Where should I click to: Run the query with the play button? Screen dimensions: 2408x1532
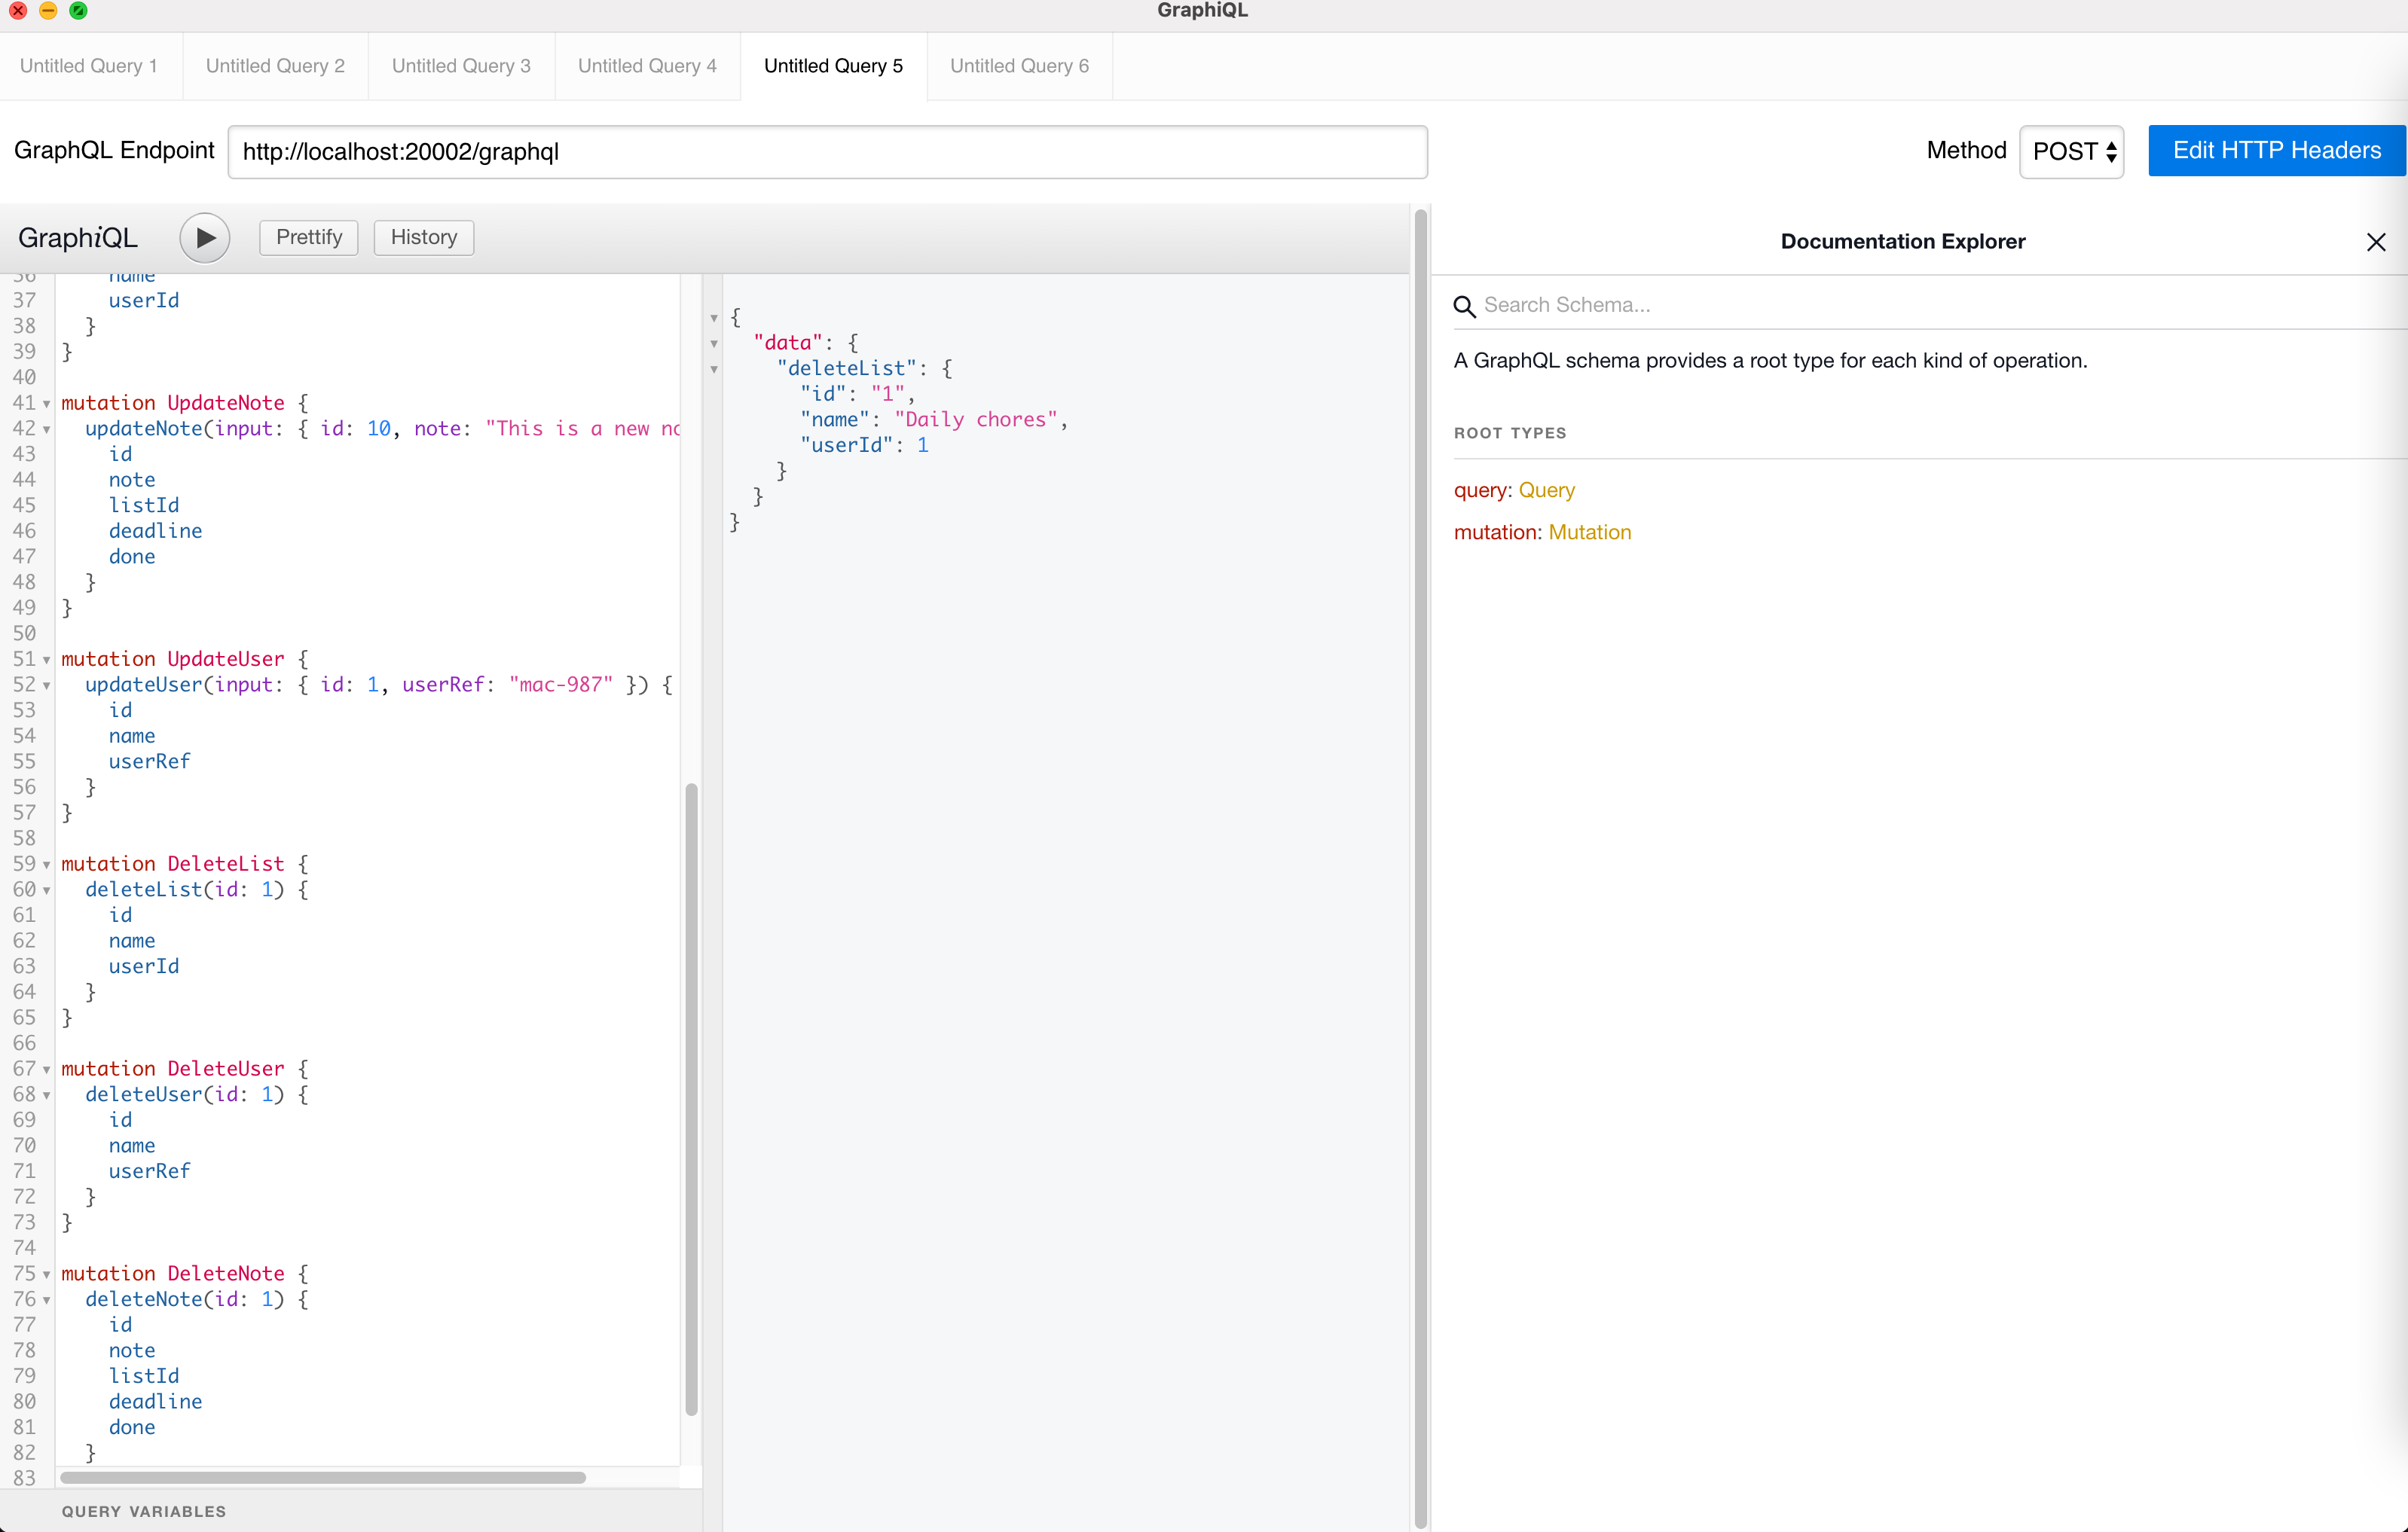(204, 238)
